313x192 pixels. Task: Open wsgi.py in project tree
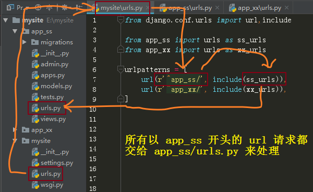pos(52,185)
